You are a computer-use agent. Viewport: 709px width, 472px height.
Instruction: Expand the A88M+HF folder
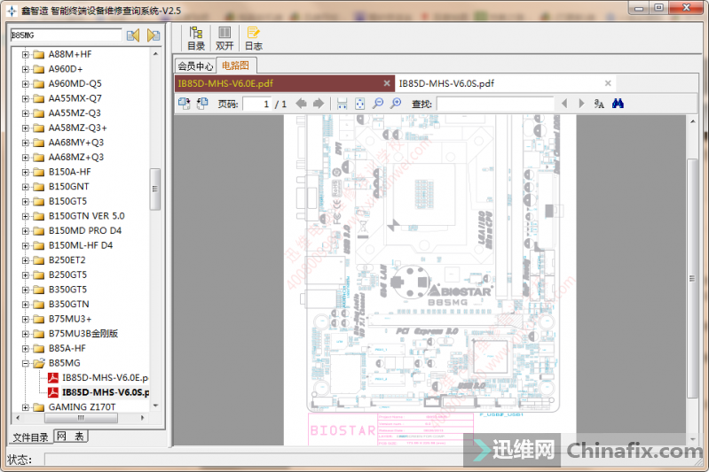[26, 55]
